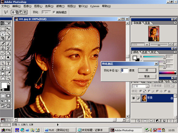178x133 pixels.
Task: Select the Hand tool
Action: (x=3, y=78)
